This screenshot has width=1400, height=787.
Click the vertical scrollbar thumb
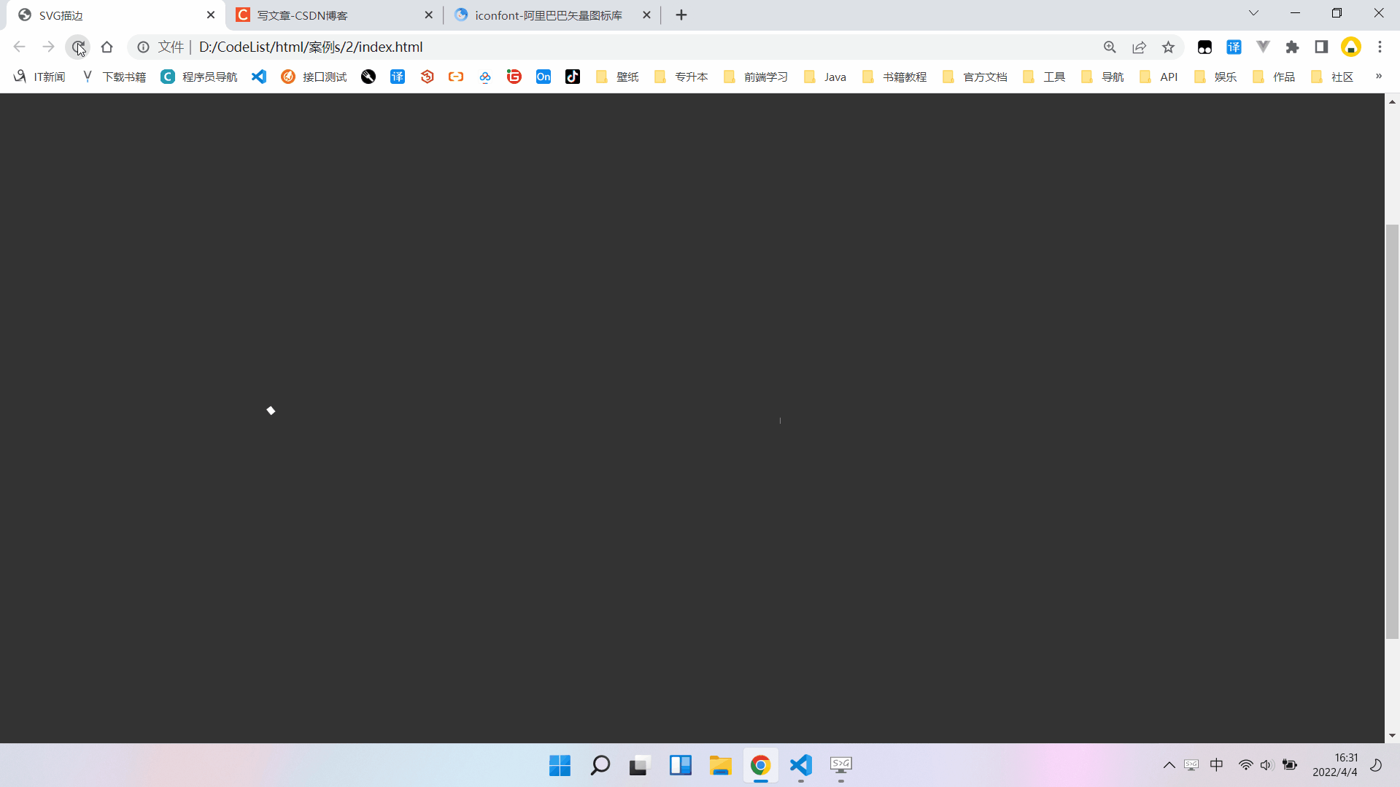(x=1392, y=432)
